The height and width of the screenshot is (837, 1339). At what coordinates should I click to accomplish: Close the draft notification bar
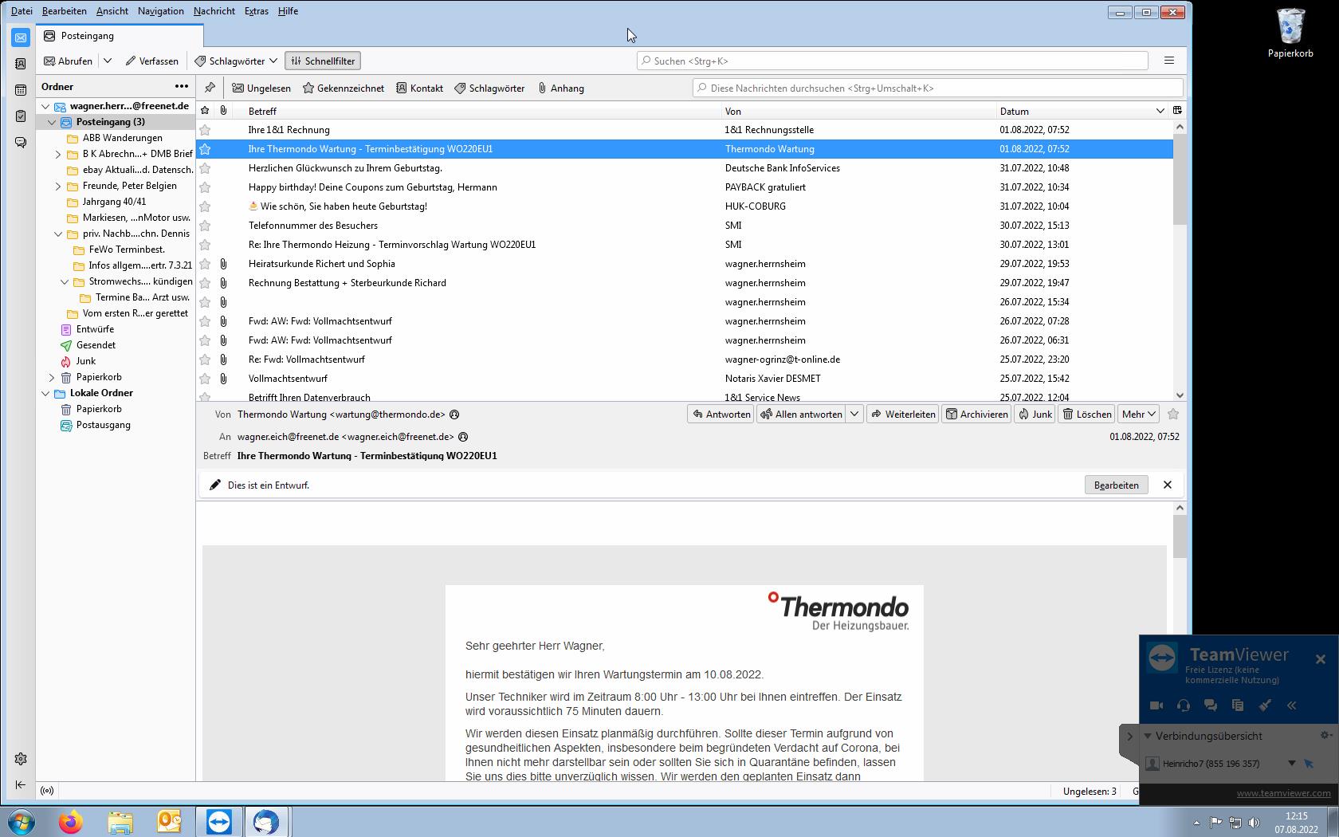coord(1168,485)
